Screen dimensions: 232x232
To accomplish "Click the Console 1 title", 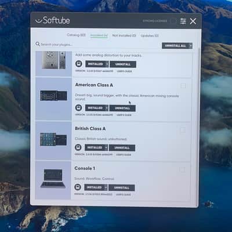I will pyautogui.click(x=85, y=168).
